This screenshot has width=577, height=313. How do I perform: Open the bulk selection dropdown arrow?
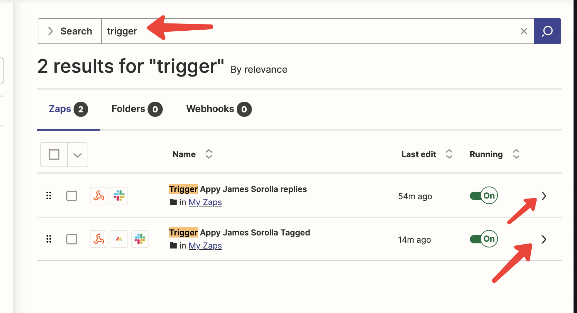click(77, 155)
